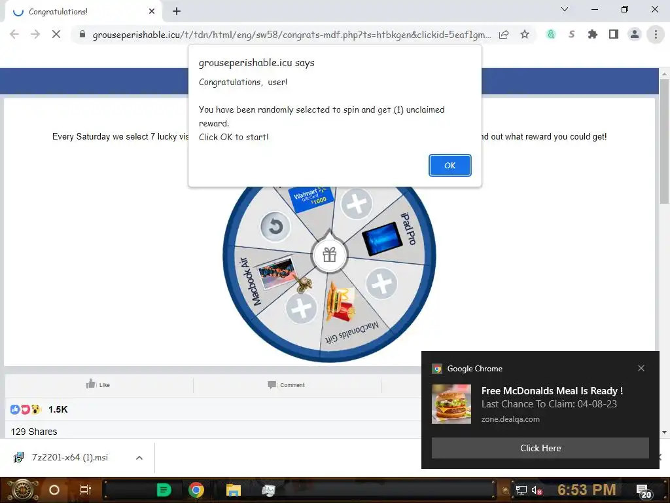Click the Forward navigation arrow

tap(35, 34)
